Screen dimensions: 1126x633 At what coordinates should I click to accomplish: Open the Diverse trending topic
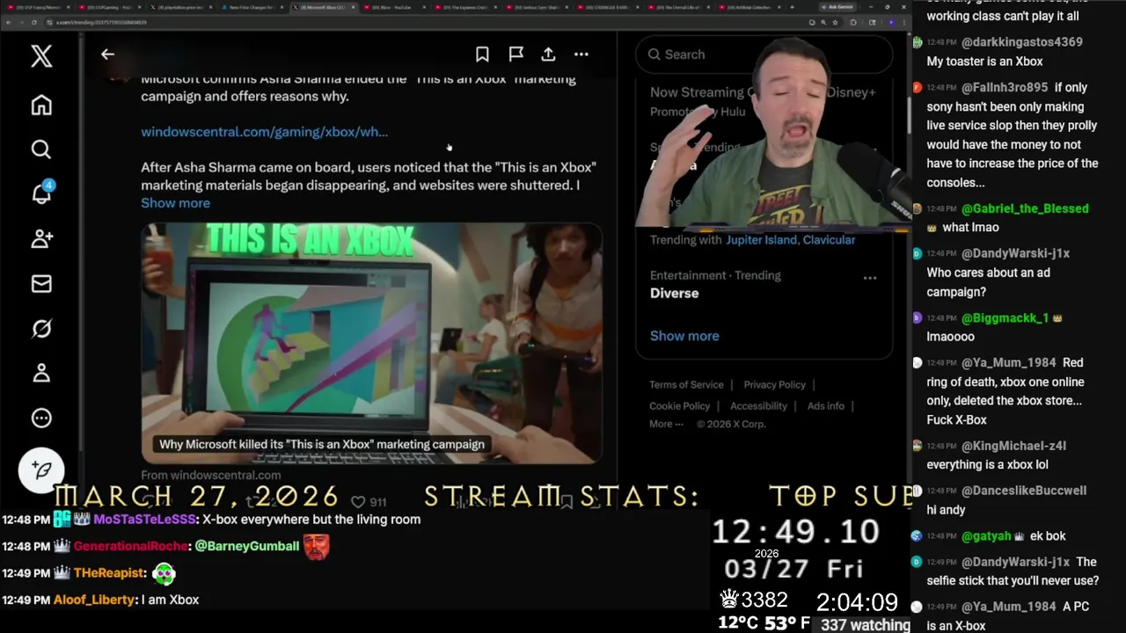(674, 294)
